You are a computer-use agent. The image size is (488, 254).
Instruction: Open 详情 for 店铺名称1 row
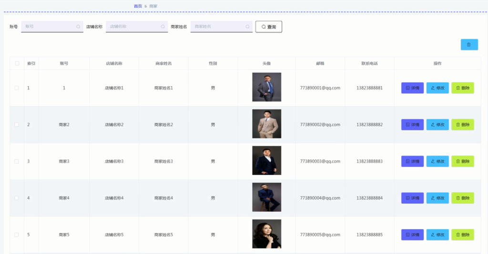click(412, 88)
